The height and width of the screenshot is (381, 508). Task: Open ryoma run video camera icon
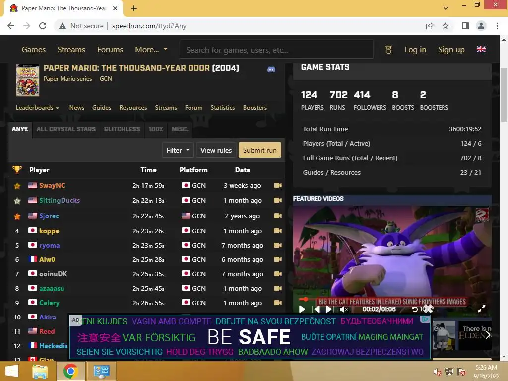[x=278, y=245]
